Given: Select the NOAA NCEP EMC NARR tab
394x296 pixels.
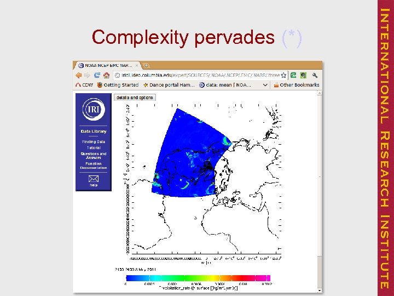Looking at the screenshot, I should point(108,65).
